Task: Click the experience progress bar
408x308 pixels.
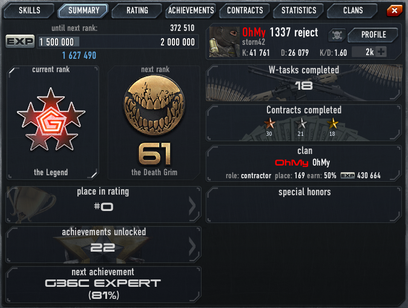Action: pos(118,42)
